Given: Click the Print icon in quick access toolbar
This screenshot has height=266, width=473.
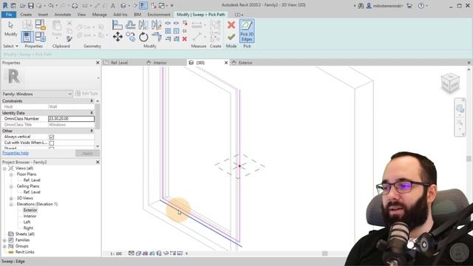Looking at the screenshot, I should point(75,5).
